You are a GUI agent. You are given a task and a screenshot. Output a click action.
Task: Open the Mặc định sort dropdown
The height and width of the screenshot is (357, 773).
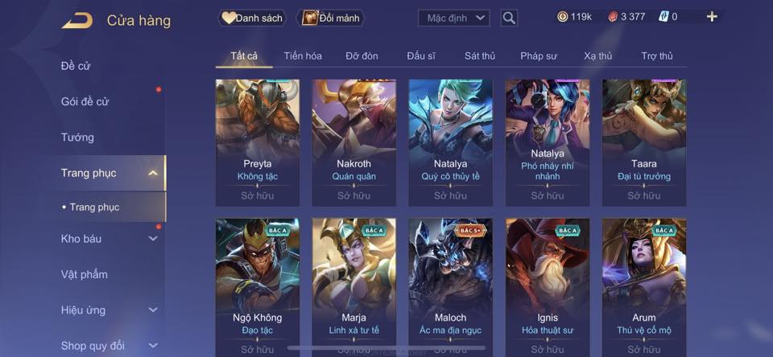(x=454, y=18)
